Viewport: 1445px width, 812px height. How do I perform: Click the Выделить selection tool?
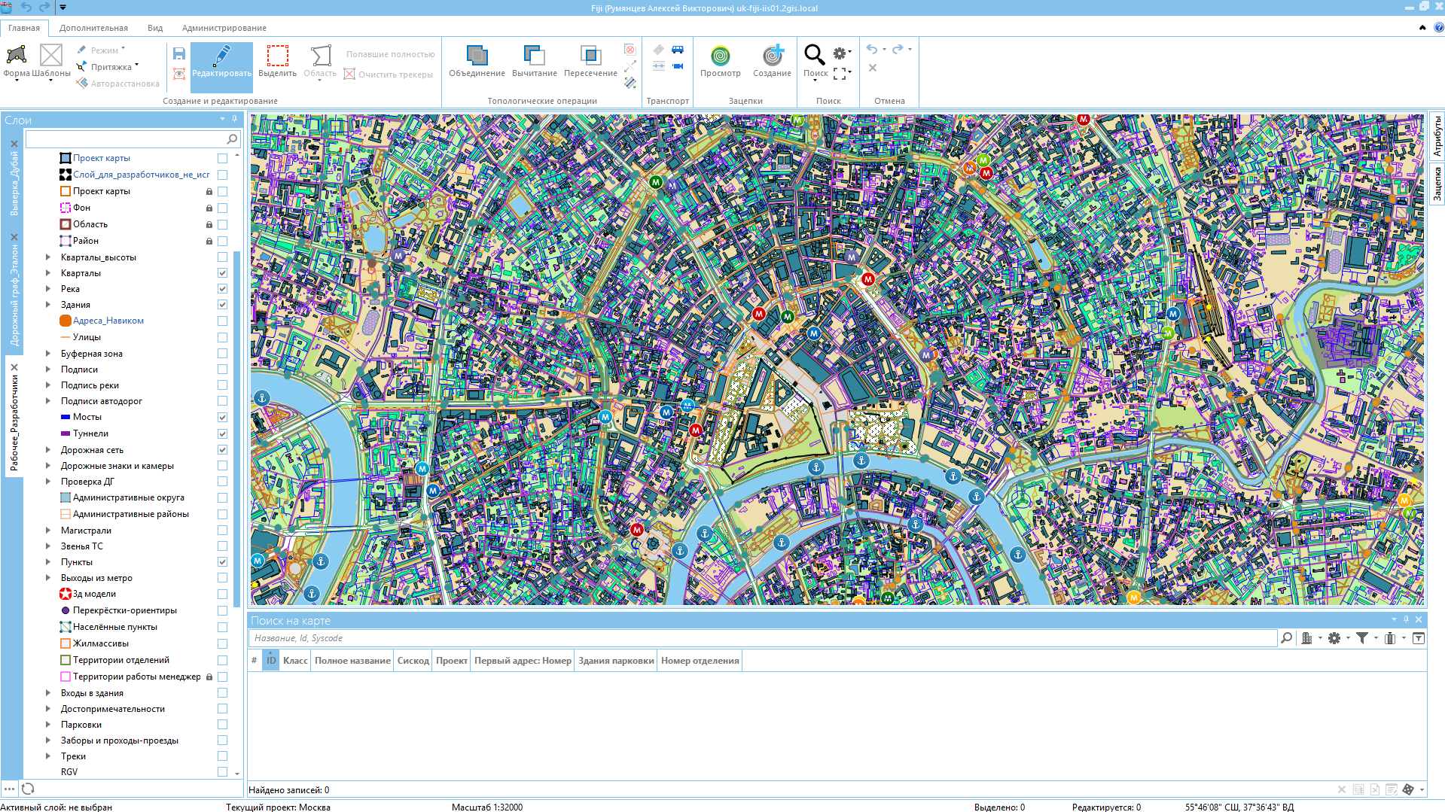277,62
